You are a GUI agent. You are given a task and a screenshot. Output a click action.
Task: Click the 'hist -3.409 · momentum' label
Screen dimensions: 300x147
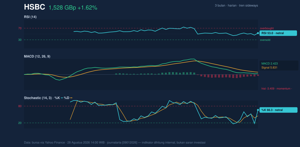coord(277,88)
